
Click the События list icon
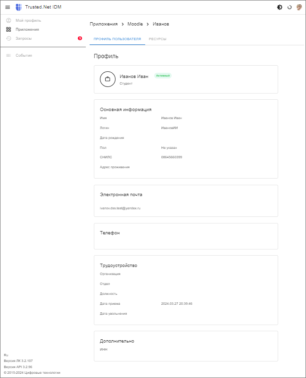(8, 55)
